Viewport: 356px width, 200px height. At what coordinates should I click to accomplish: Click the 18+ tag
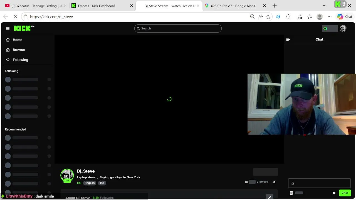[x=102, y=183]
